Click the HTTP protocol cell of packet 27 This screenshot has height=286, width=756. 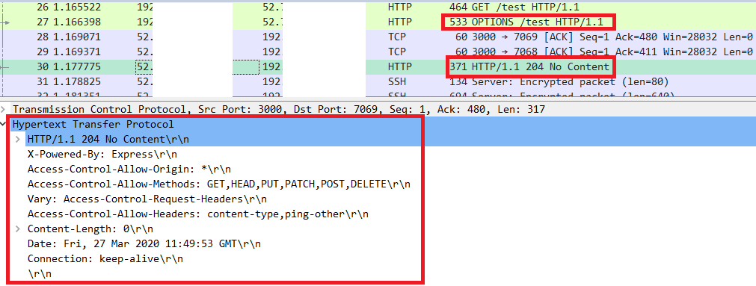[400, 22]
